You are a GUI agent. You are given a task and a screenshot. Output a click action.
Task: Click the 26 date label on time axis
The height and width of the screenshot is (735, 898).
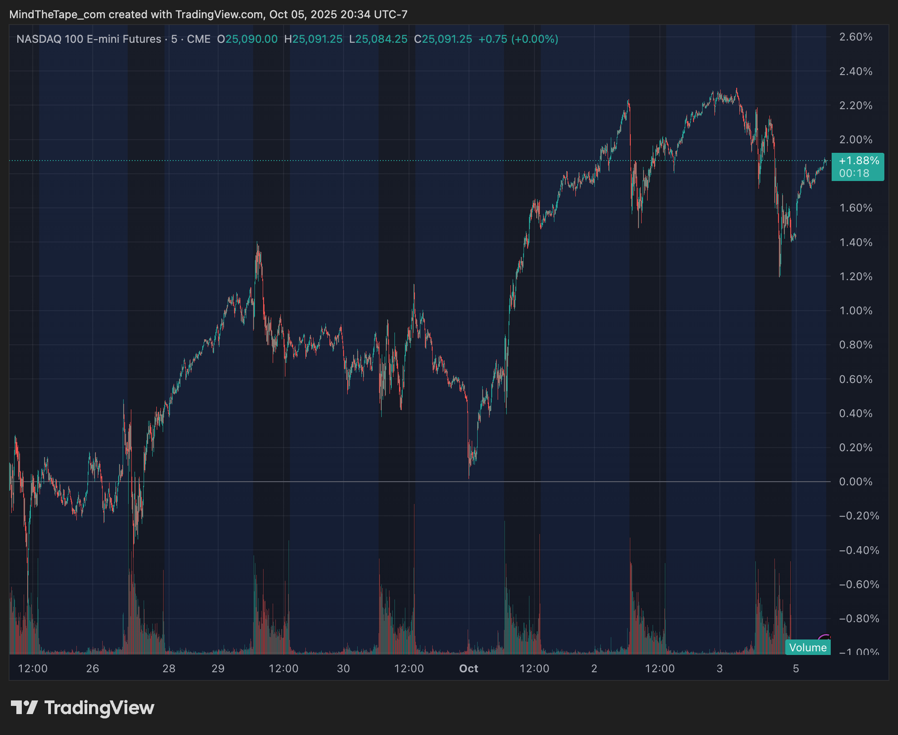(92, 669)
